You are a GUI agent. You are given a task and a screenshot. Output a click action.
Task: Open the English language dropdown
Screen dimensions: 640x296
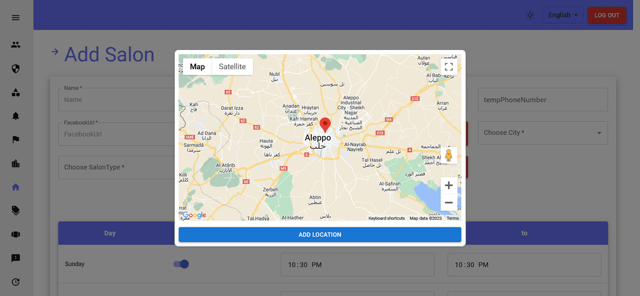[563, 15]
